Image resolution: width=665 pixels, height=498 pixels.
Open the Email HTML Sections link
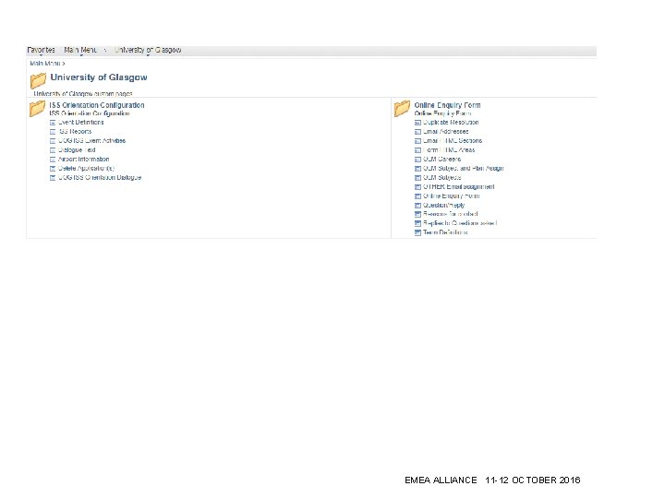(453, 140)
